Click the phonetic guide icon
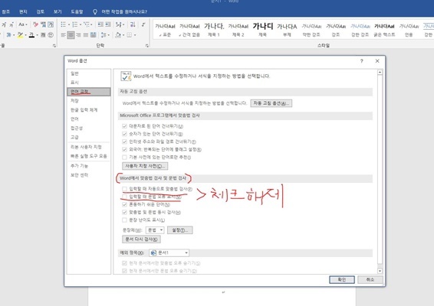Screen dimensions: 434x306 click(43, 24)
